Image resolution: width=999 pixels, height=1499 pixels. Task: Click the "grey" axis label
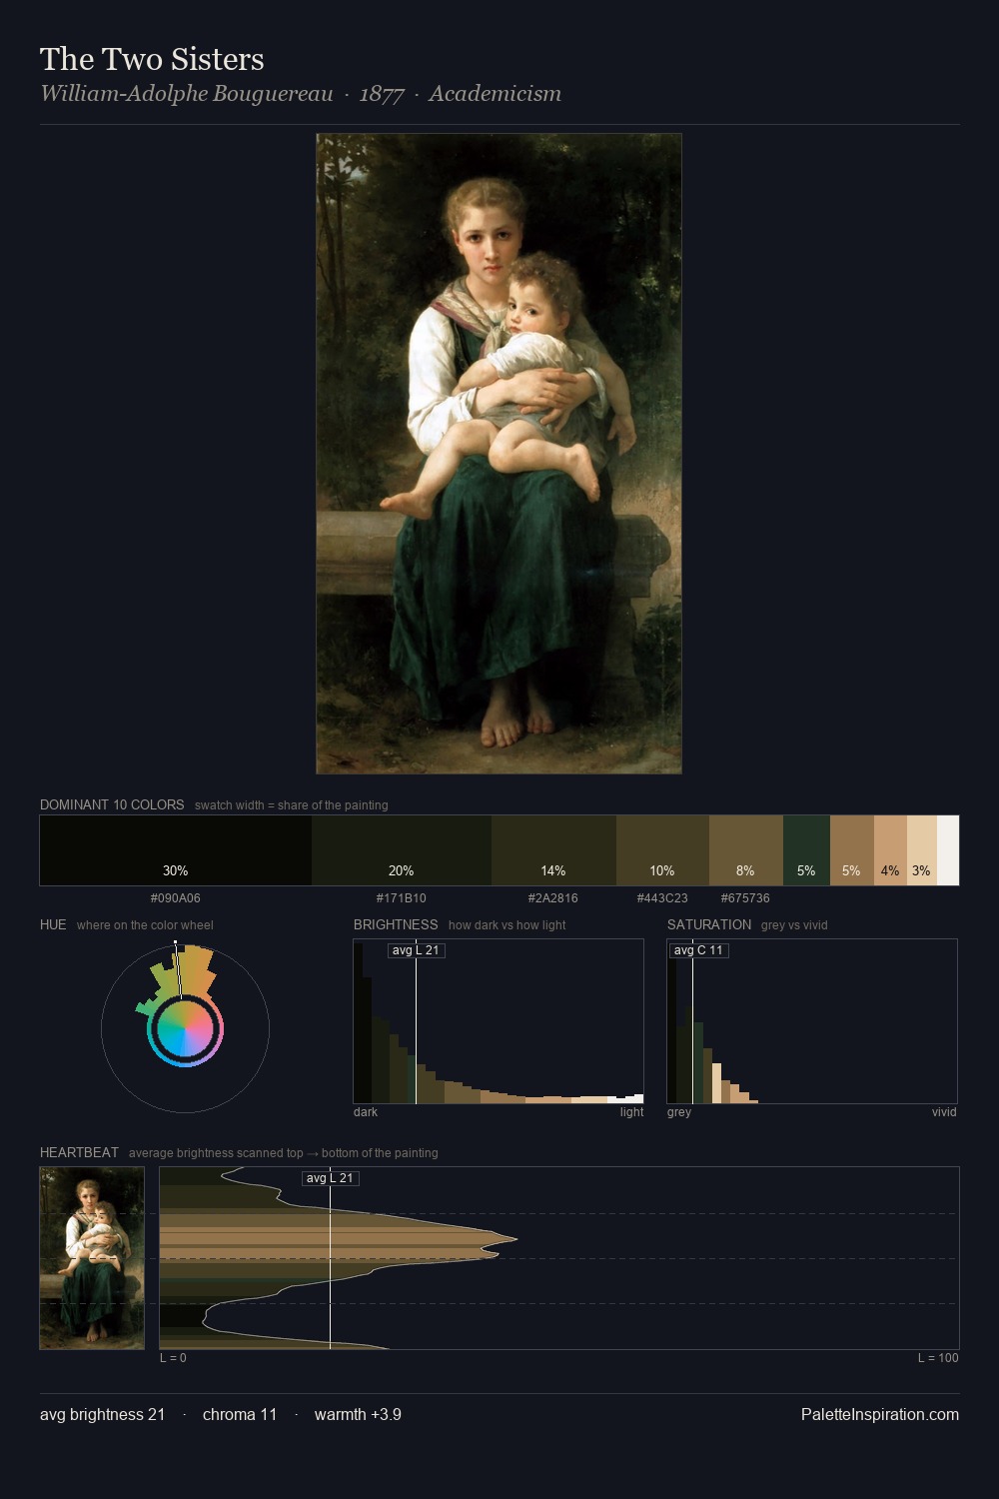679,1112
